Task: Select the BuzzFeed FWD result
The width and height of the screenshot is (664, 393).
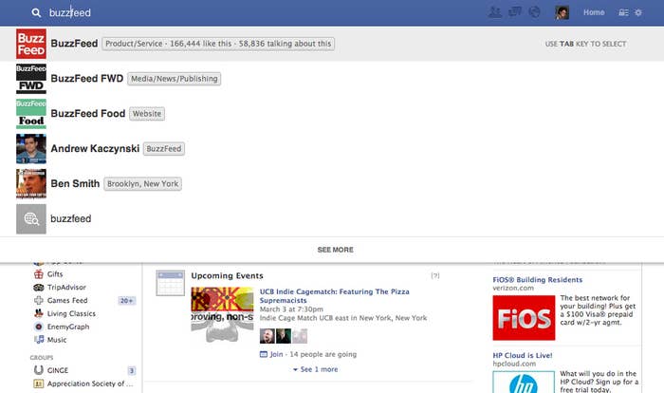Action: point(332,79)
